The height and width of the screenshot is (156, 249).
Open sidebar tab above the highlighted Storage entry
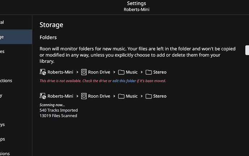pos(16,22)
